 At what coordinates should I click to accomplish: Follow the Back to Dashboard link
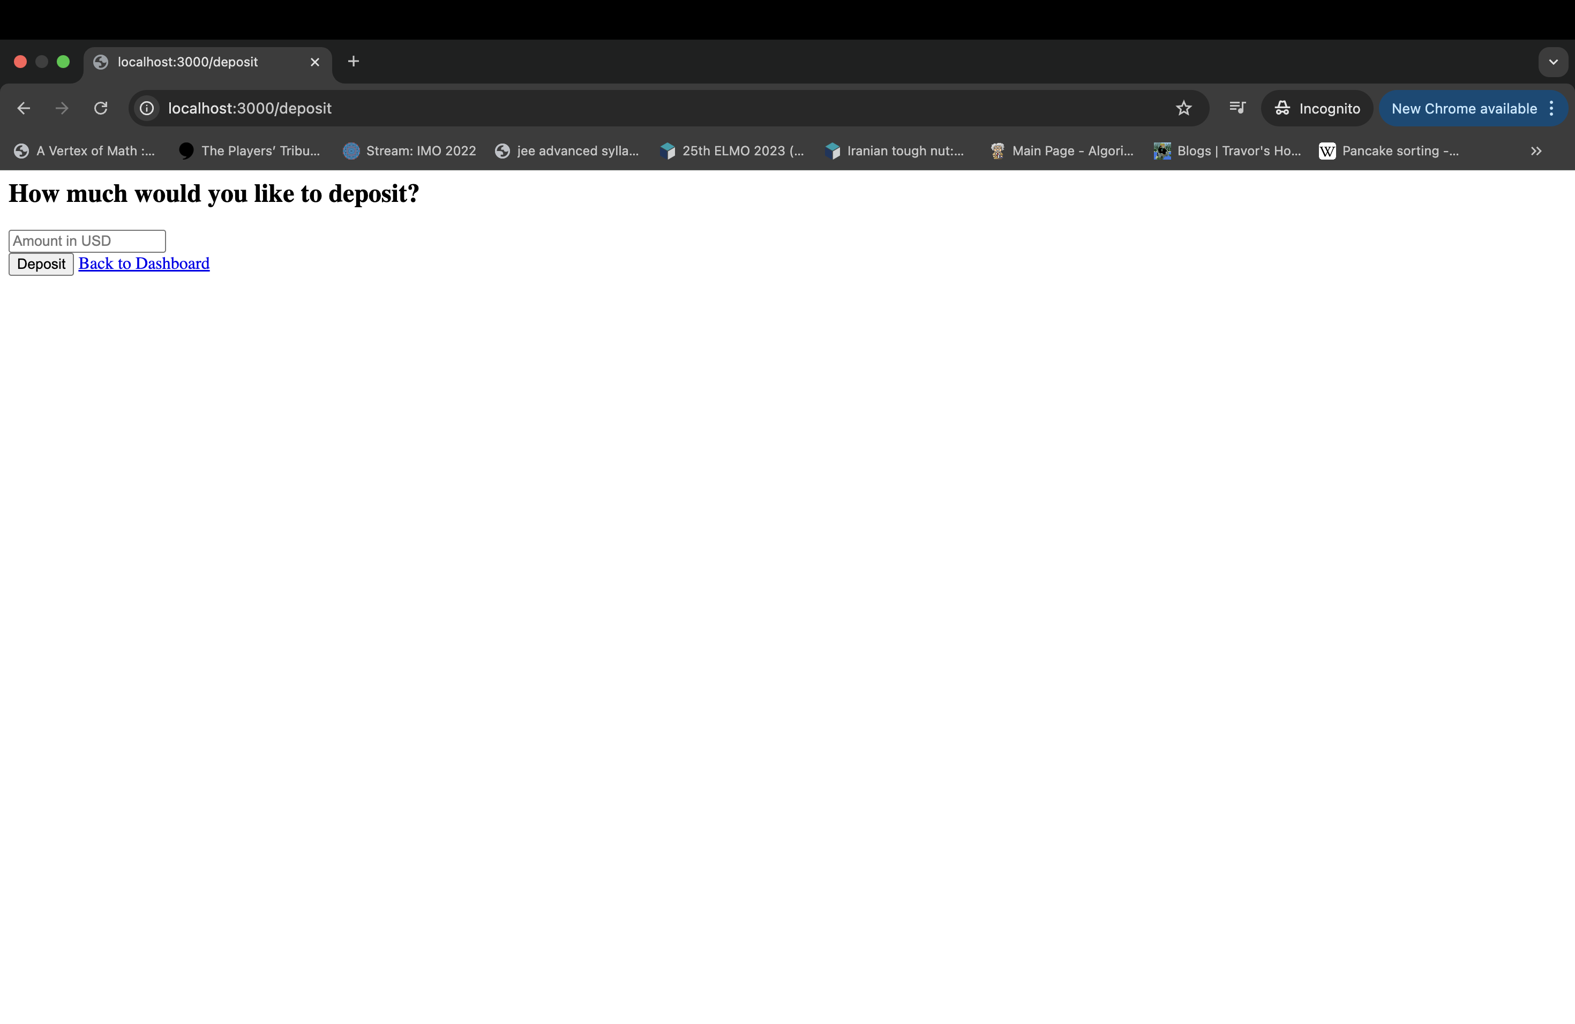coord(144,264)
